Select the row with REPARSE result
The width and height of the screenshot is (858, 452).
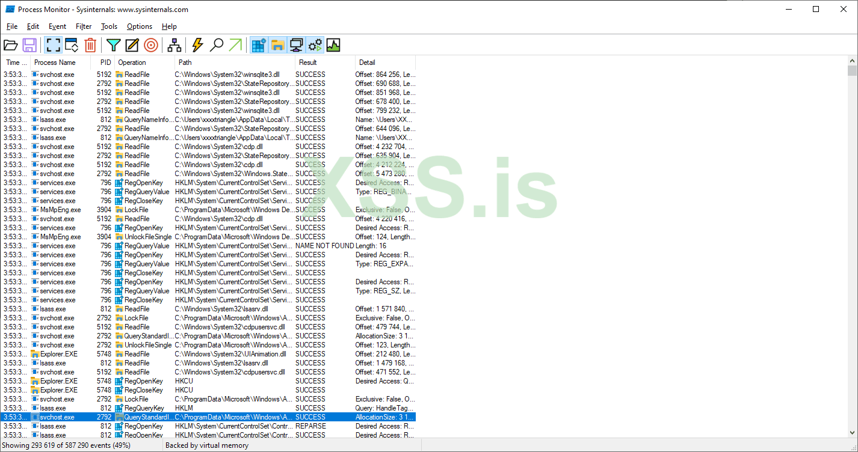tap(209, 426)
